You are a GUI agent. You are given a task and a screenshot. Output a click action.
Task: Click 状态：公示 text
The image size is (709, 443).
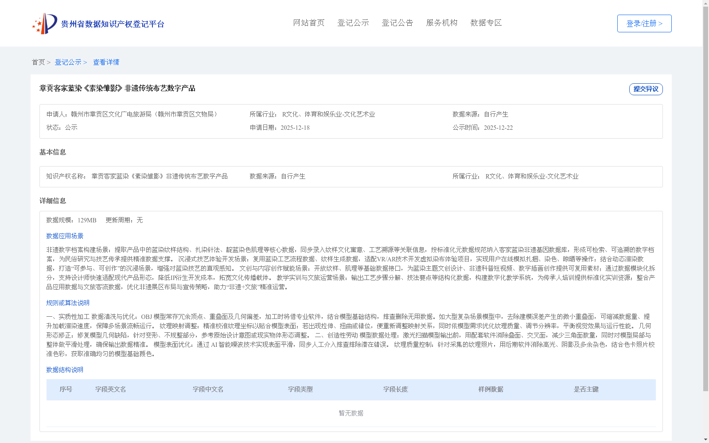62,128
